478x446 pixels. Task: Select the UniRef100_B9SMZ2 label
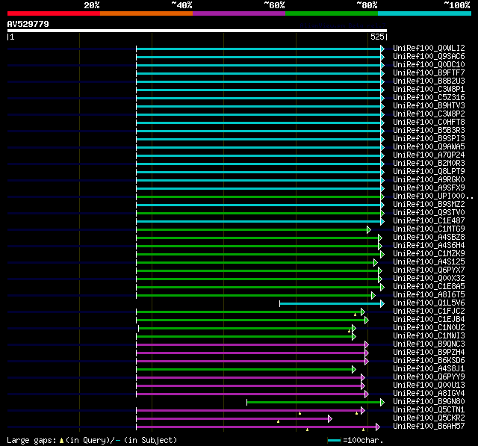click(x=429, y=205)
